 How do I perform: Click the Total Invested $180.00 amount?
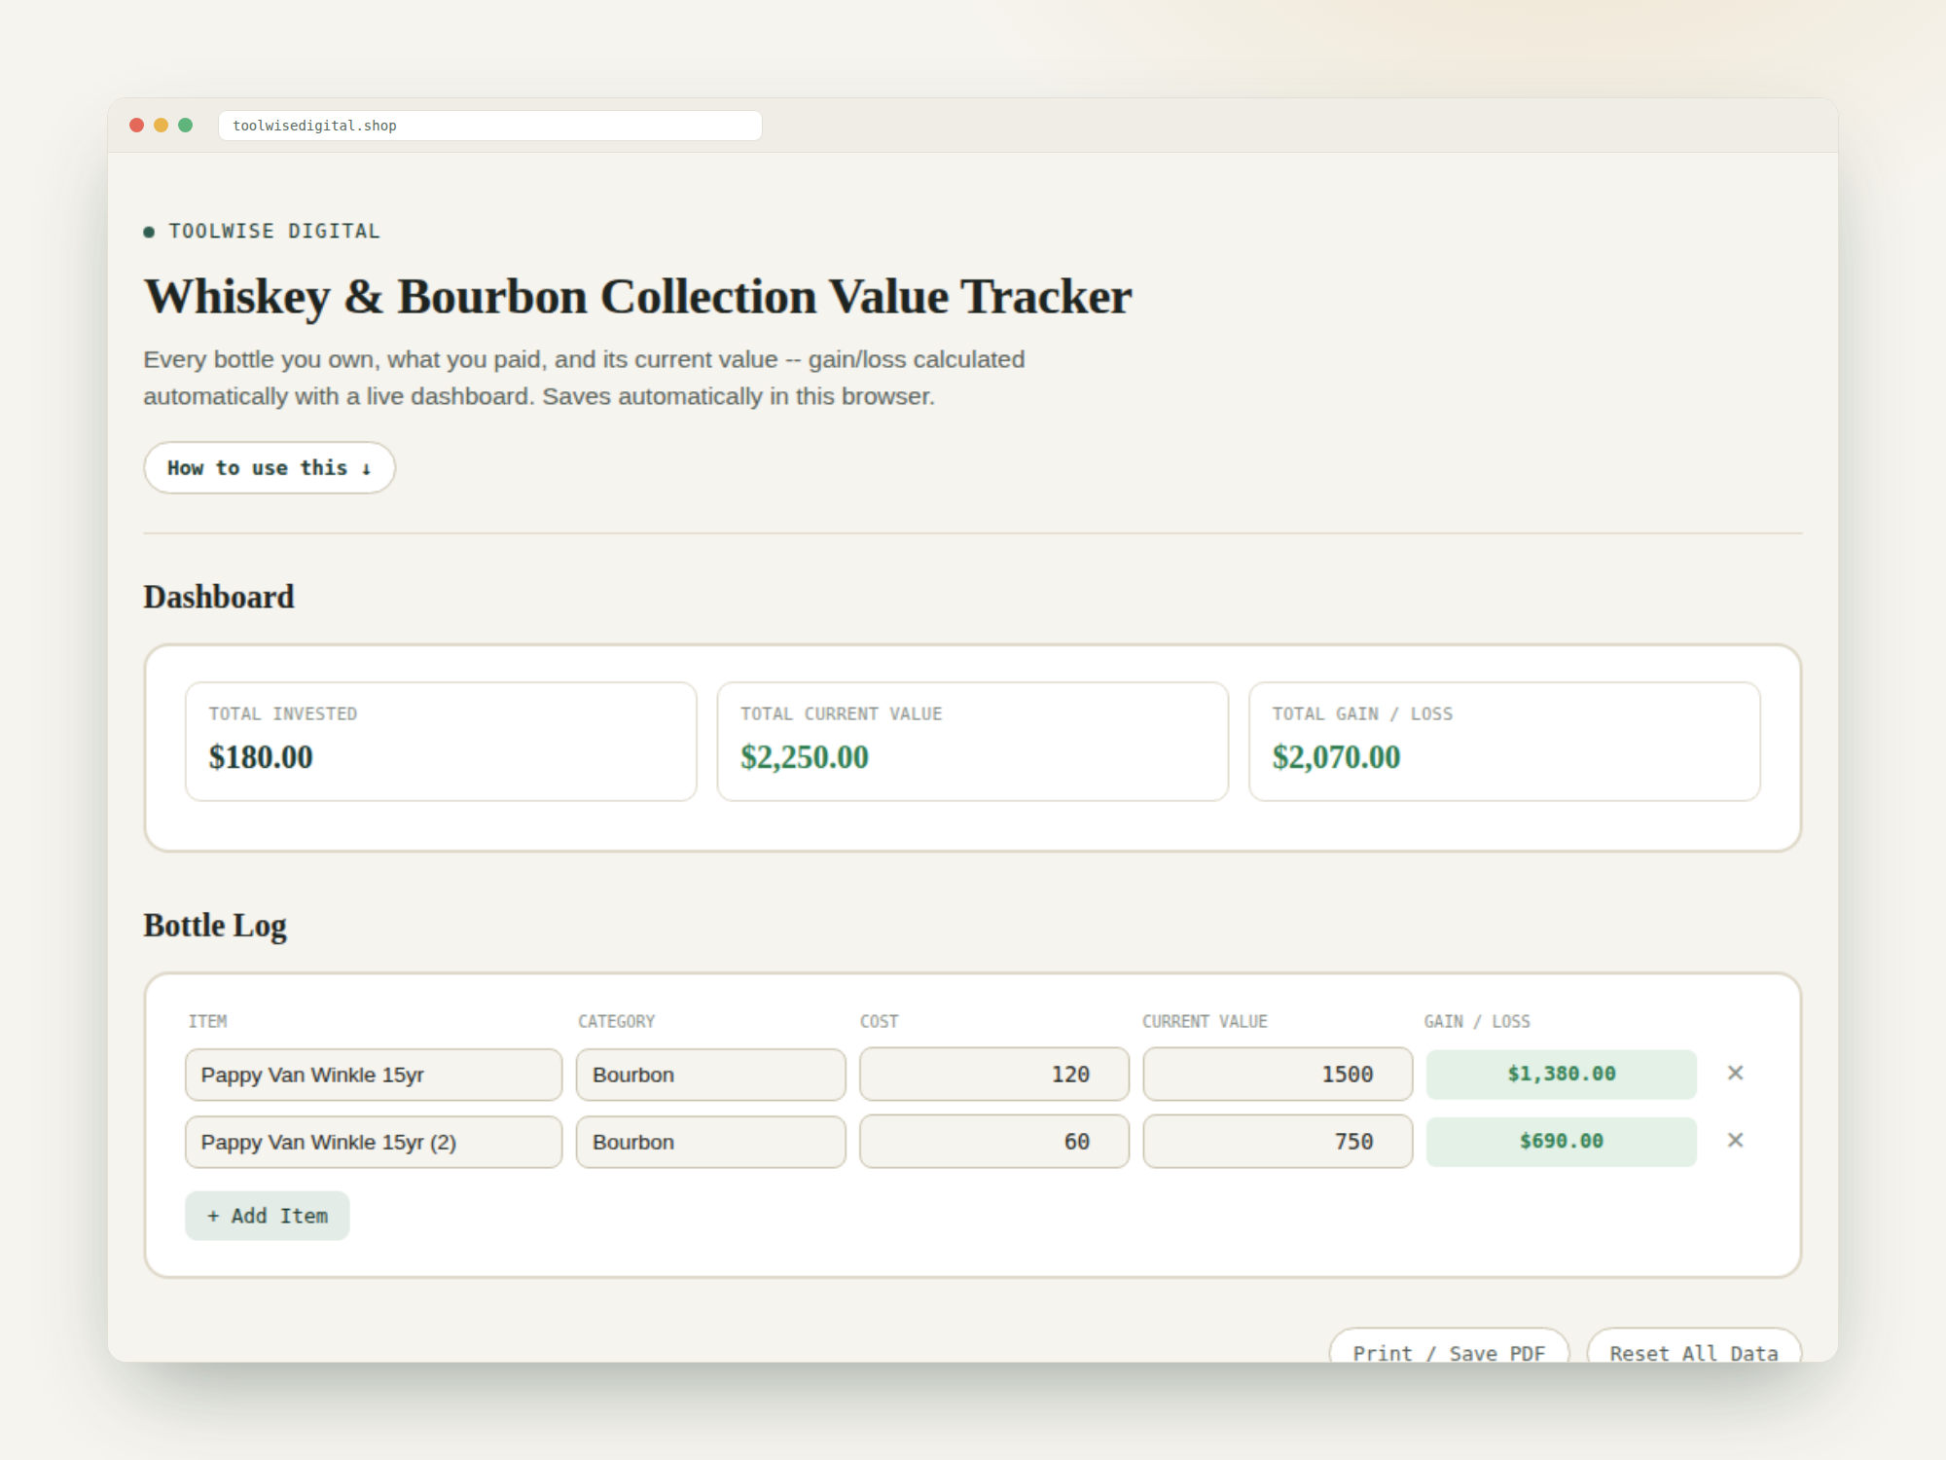[261, 757]
